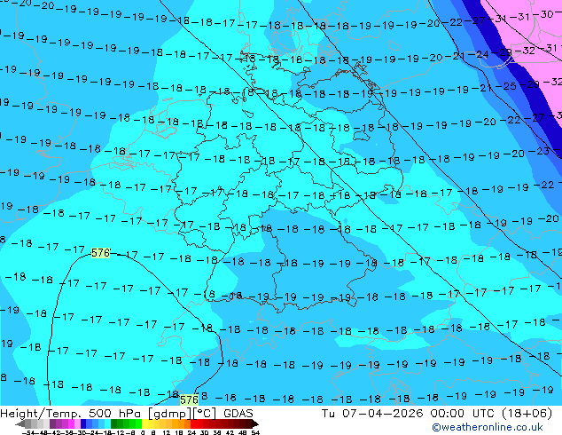
Task: Click the '(18+06)' forecast run text
Action: tap(526, 414)
